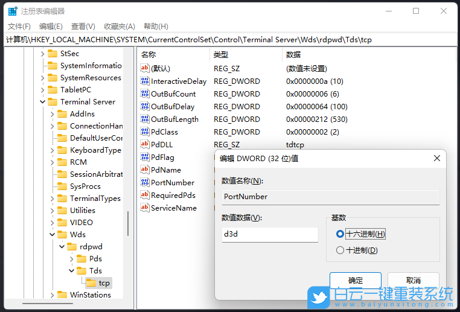Select the SessionArbitrationHelper tree item
This screenshot has height=312, width=460.
[96, 174]
